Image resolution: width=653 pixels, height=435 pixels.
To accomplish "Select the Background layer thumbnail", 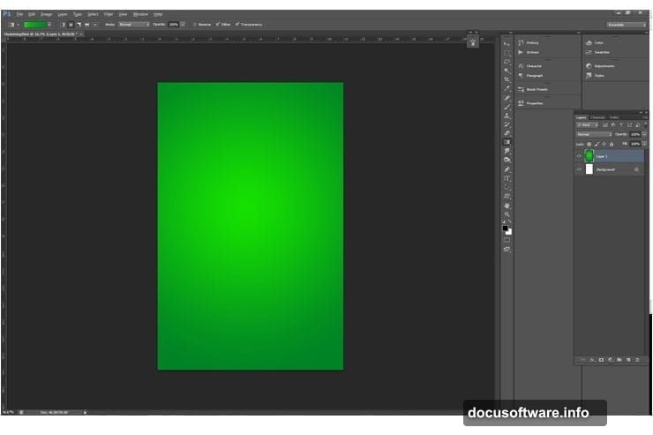I will coord(589,169).
